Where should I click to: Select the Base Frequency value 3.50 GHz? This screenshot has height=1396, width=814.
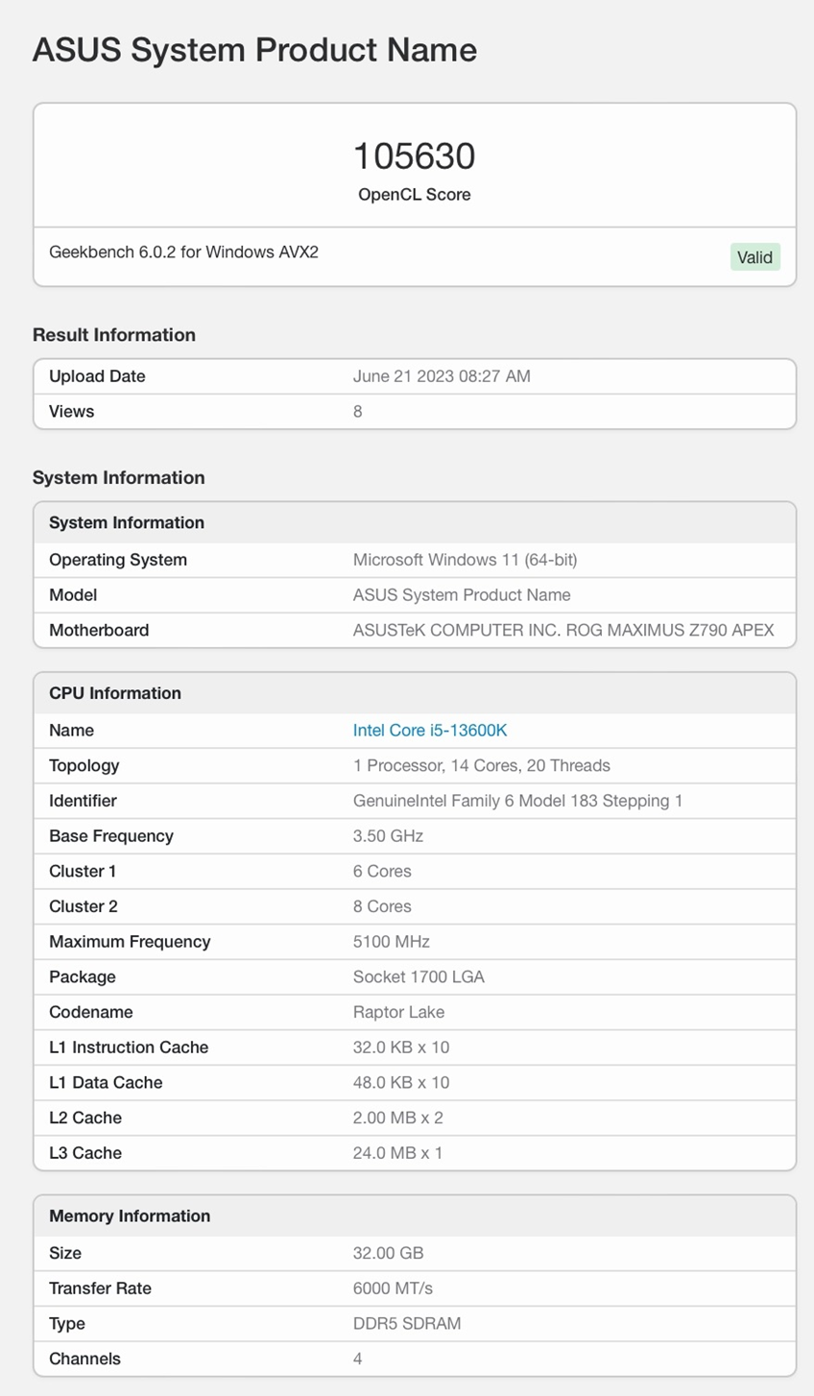[388, 835]
